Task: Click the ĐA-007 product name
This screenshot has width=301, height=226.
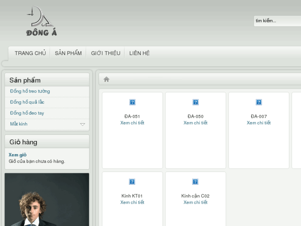Action: (x=259, y=117)
